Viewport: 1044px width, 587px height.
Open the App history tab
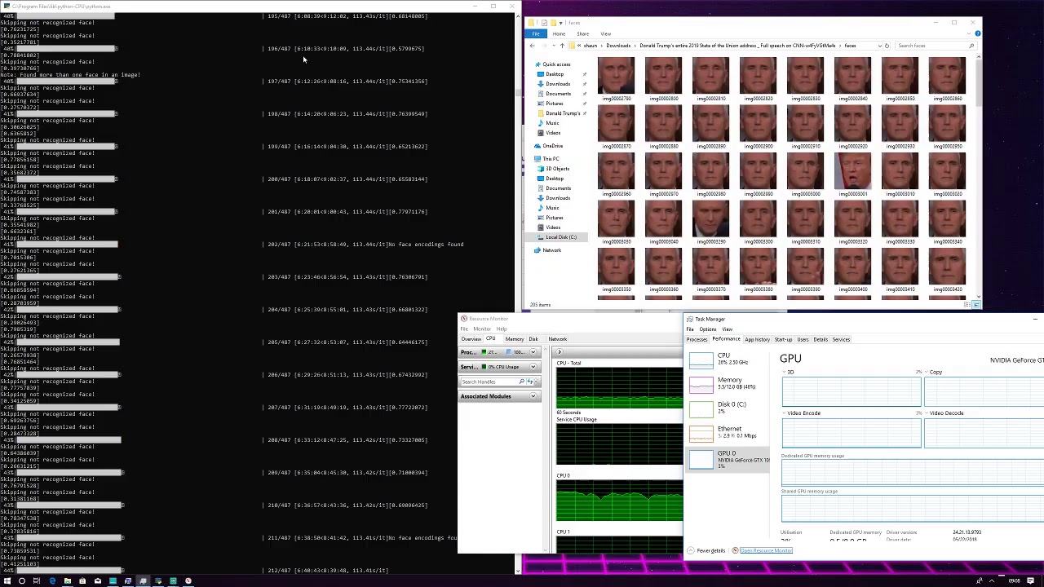pos(757,339)
